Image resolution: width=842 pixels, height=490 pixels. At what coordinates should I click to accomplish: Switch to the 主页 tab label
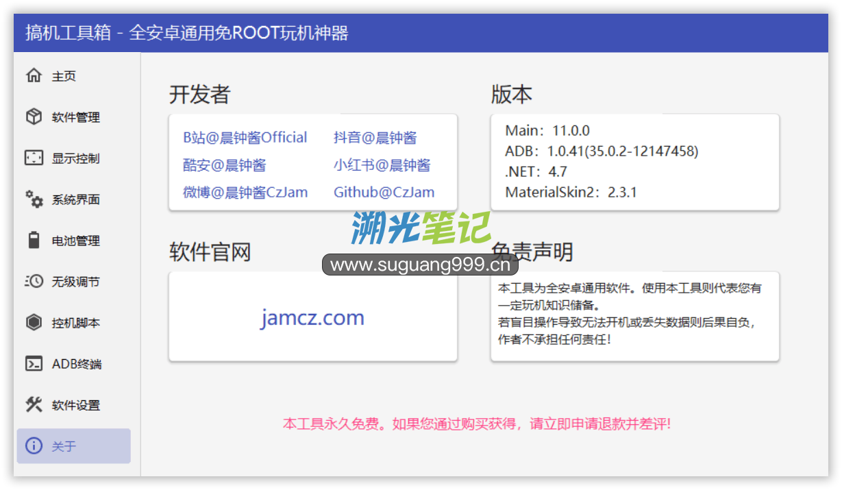point(64,77)
